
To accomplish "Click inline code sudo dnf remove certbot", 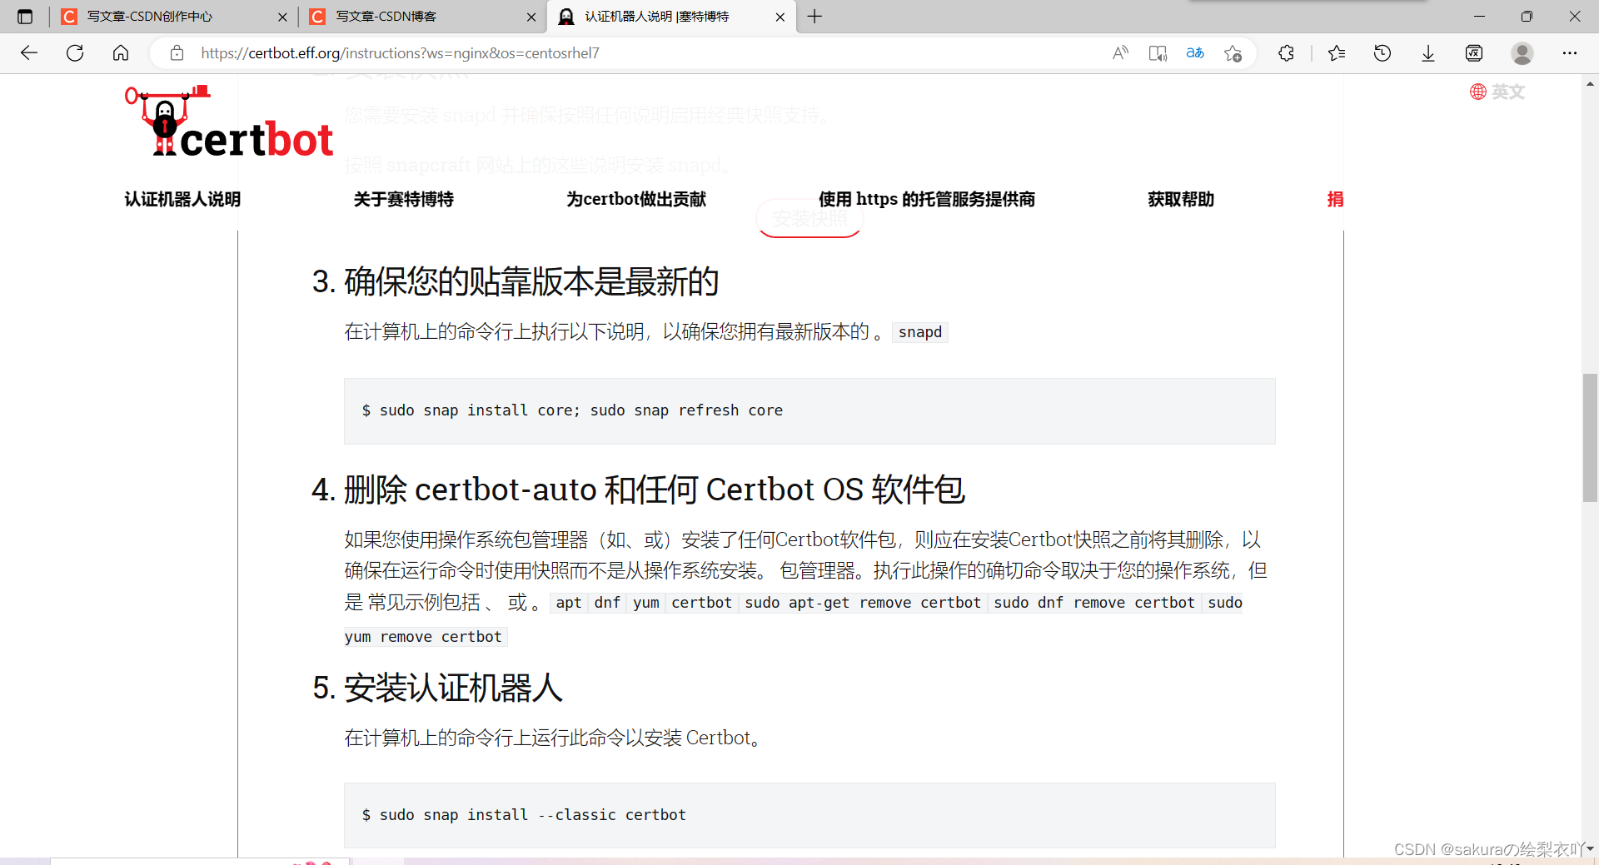I will click(x=1094, y=603).
